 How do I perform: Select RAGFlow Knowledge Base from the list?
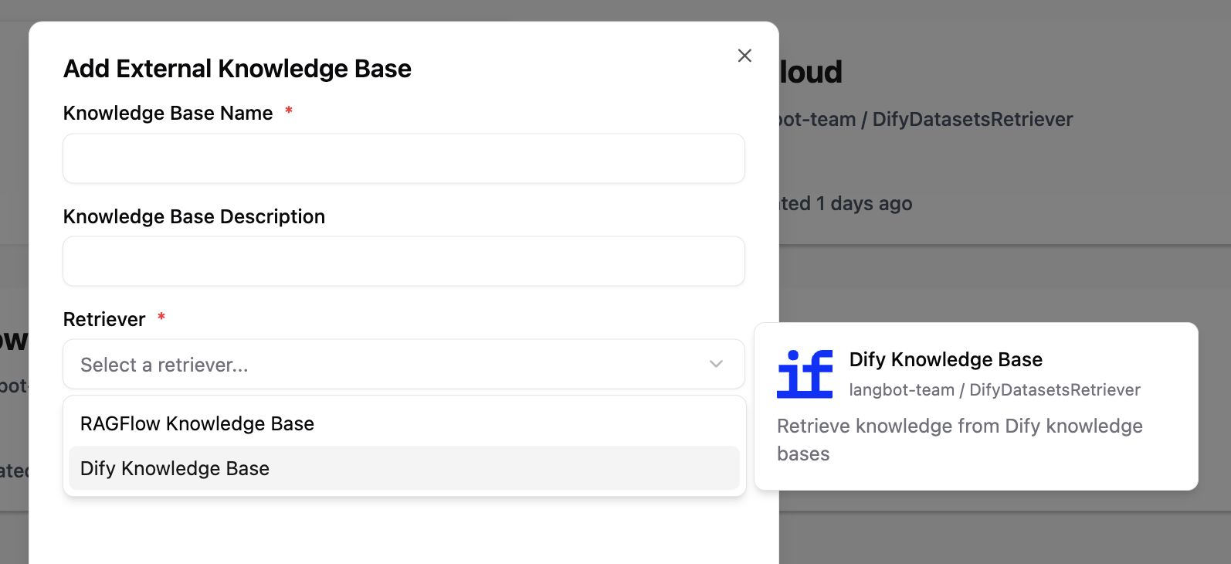pyautogui.click(x=197, y=423)
